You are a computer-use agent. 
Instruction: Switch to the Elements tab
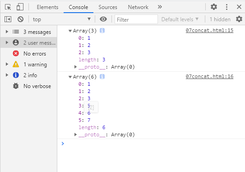click(47, 7)
